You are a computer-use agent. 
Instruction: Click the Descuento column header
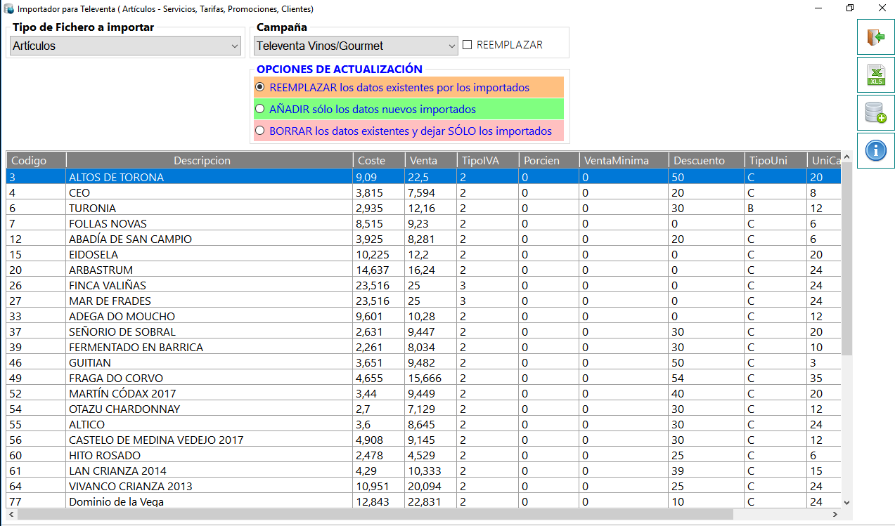707,160
